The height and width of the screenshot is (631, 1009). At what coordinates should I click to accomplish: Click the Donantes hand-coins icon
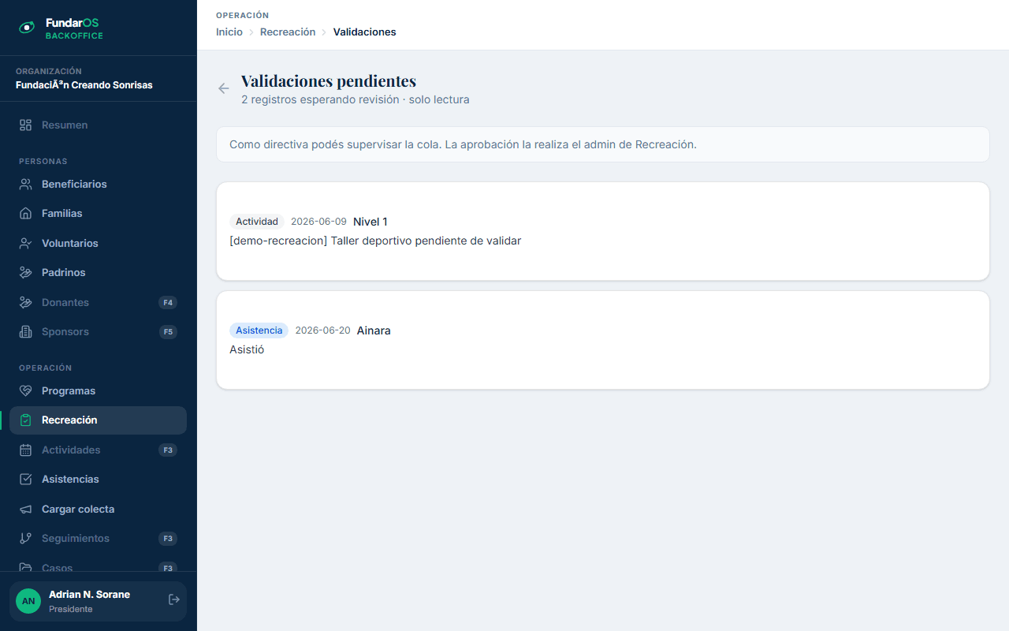25,302
